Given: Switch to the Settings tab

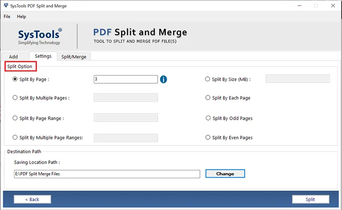Looking at the screenshot, I should [43, 56].
